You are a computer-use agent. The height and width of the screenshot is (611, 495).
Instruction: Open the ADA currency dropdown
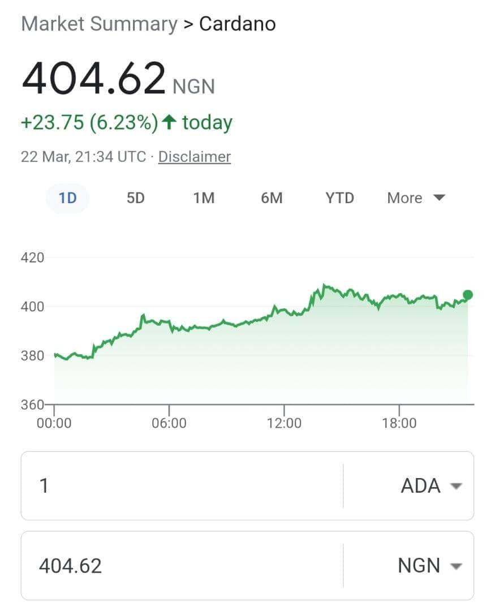(x=409, y=485)
